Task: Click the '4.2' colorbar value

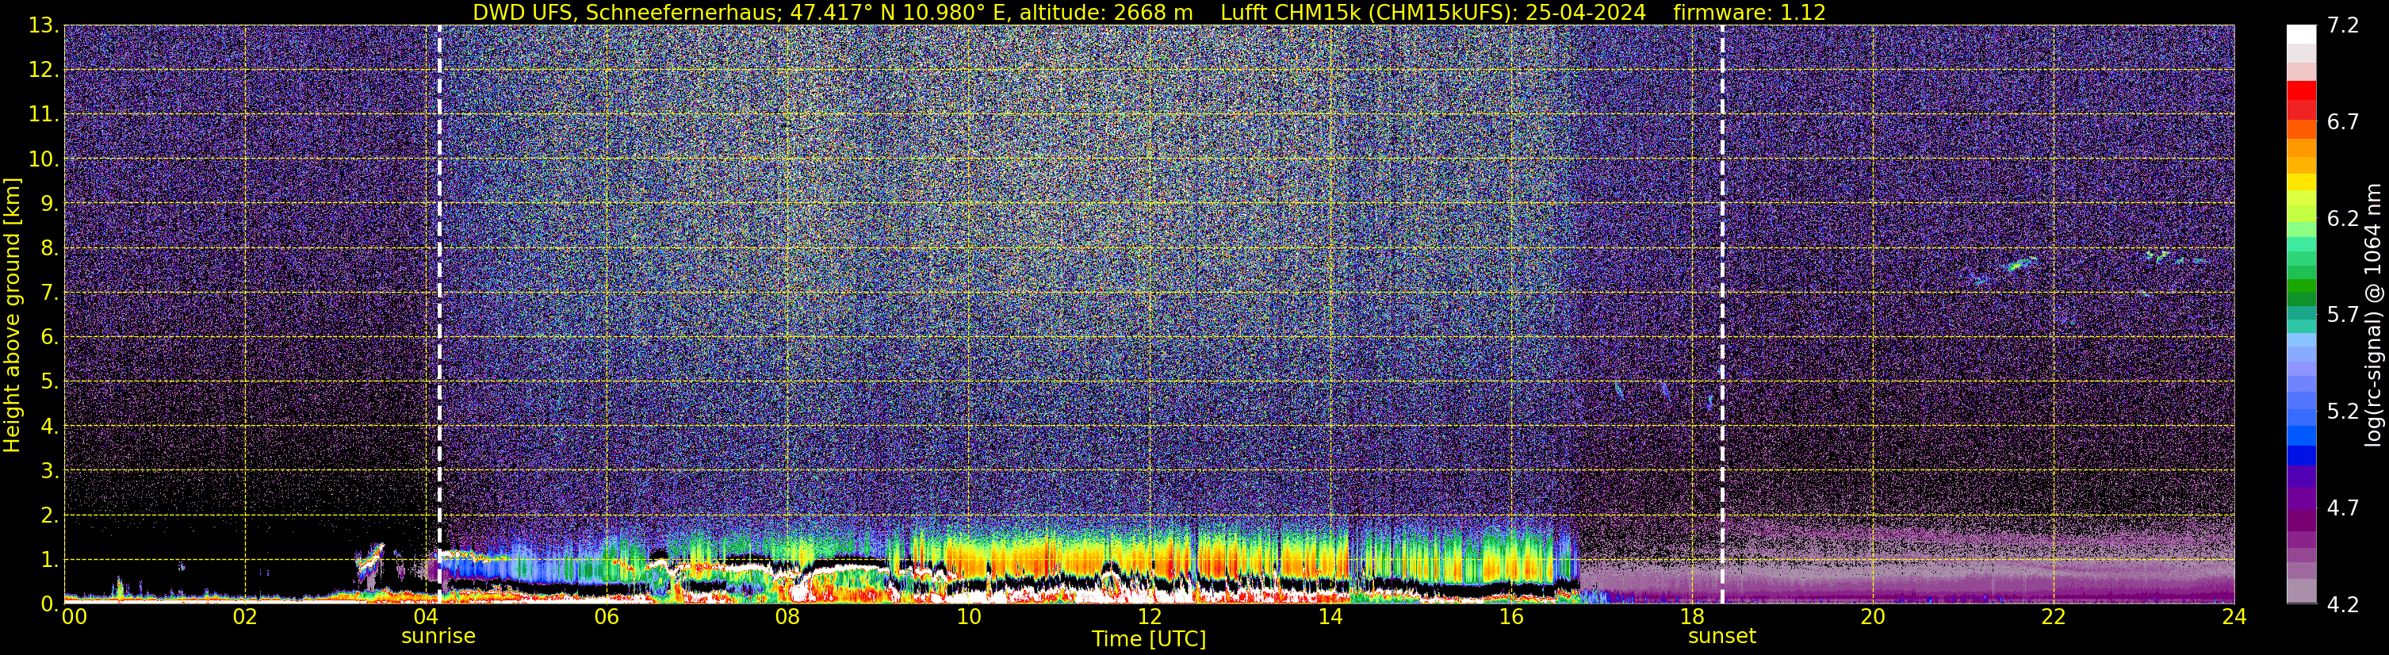Action: point(2343,604)
